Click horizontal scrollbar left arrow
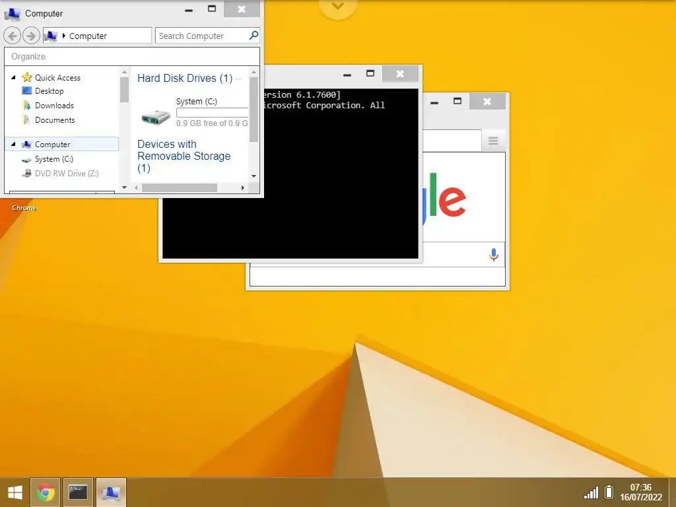Viewport: 676px width, 507px height. (136, 187)
